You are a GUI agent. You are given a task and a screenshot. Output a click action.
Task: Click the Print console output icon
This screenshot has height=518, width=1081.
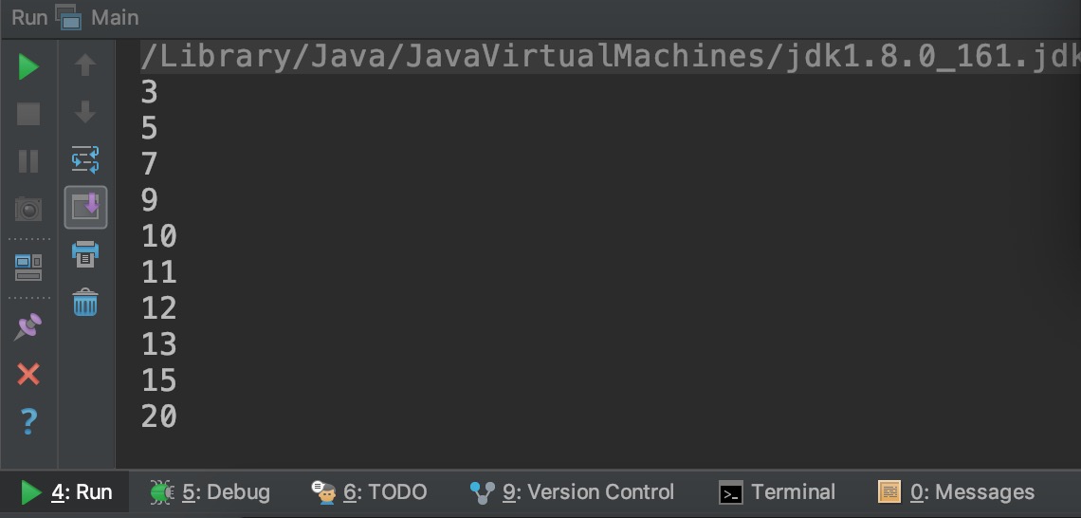[x=85, y=254]
